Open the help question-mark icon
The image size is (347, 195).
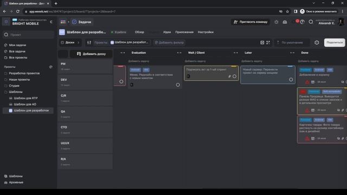tap(303, 22)
